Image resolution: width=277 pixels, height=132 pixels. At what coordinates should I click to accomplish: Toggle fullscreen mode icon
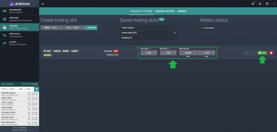(274, 4)
